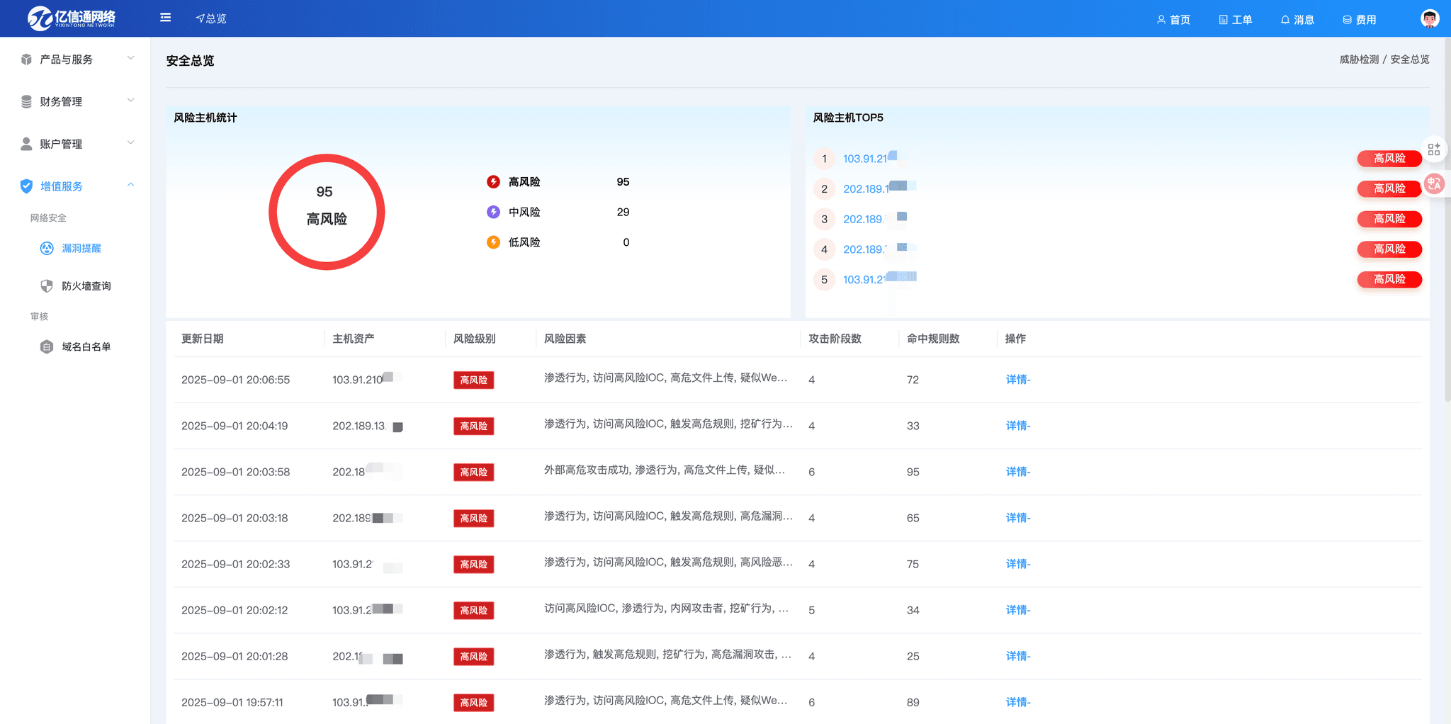Click the hamburger menu collapse icon
1451x724 pixels.
tap(165, 18)
